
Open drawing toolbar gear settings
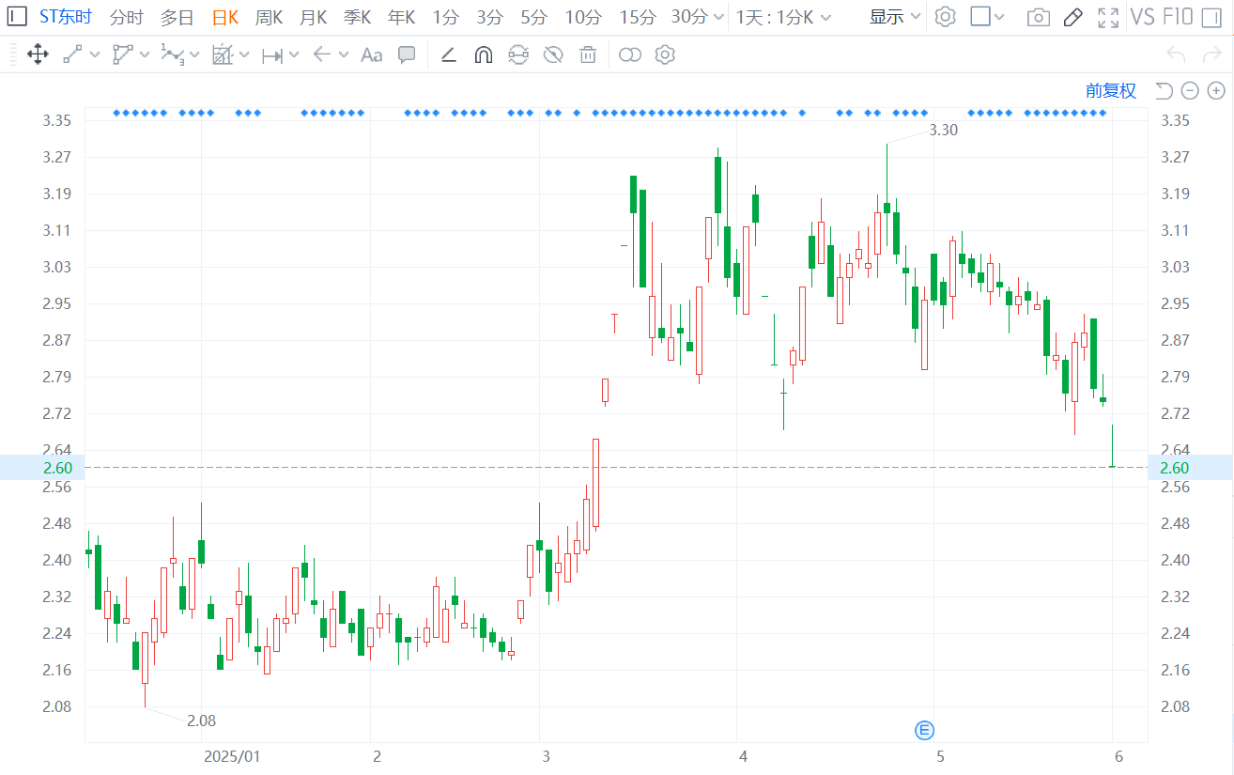pos(665,54)
